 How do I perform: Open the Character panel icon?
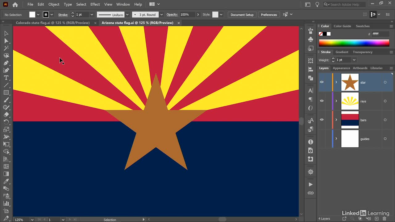pos(311,91)
